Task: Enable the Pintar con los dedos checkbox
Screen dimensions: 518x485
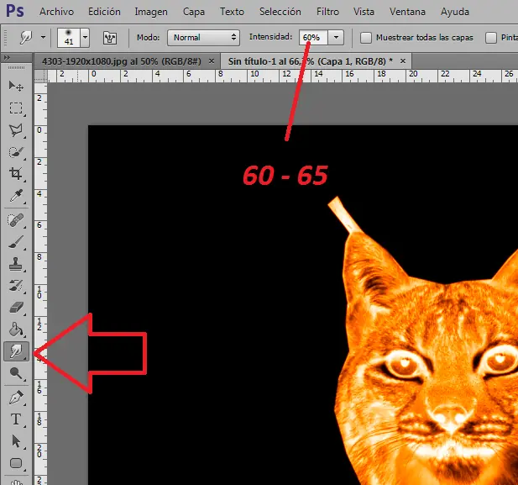Action: 491,38
